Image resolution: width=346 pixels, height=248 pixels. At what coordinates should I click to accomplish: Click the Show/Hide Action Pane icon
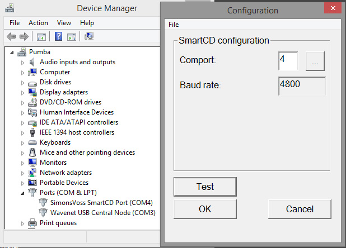point(72,37)
